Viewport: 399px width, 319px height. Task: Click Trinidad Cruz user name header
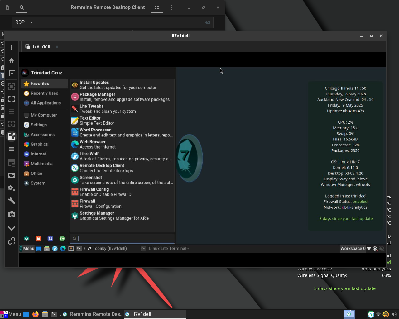46,73
